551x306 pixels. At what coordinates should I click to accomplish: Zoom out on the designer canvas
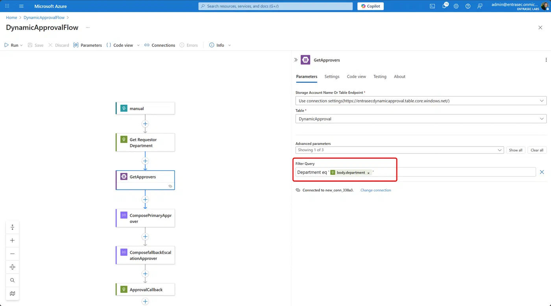coord(13,254)
